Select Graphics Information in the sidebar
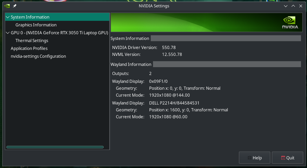307x168 pixels. pos(36,25)
